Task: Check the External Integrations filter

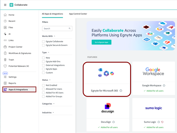Action: click(x=43, y=65)
